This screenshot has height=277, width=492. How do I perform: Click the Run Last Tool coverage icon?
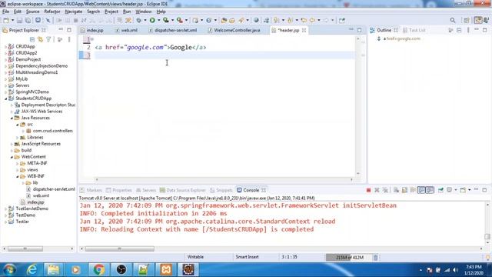(x=166, y=21)
